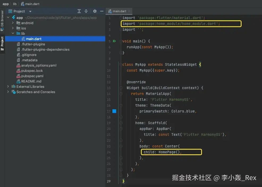The image size is (262, 187).
Task: Open Project panel settings gear
Action: [95, 11]
